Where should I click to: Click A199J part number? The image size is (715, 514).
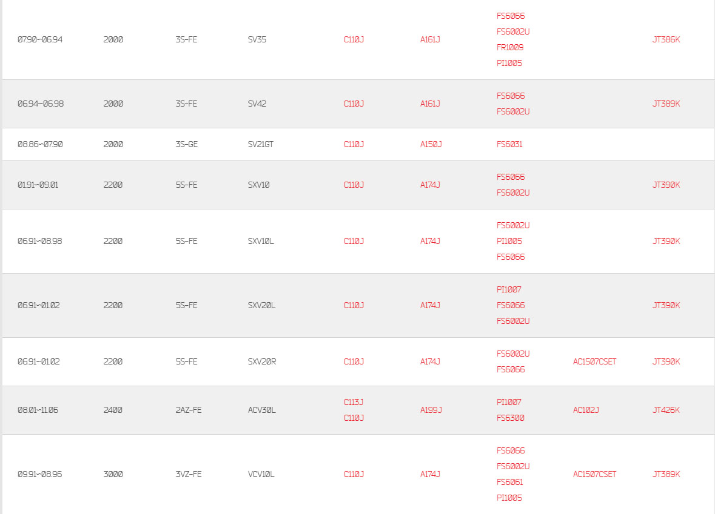click(x=431, y=410)
